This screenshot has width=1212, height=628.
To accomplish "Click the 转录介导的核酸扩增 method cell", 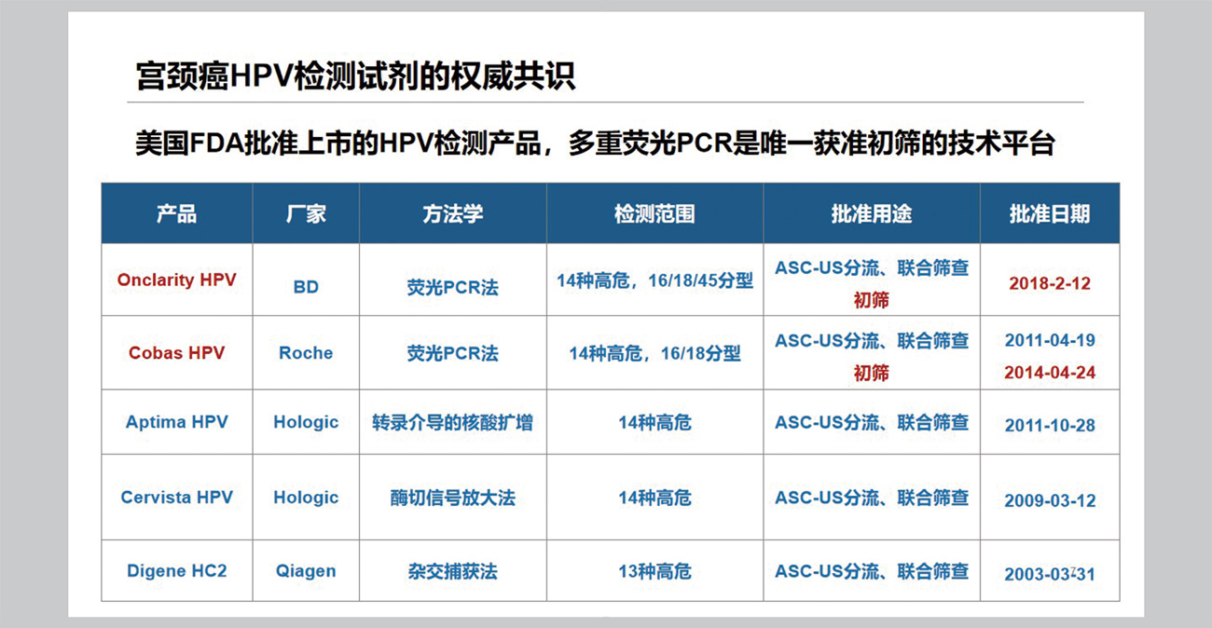I will coord(452,422).
